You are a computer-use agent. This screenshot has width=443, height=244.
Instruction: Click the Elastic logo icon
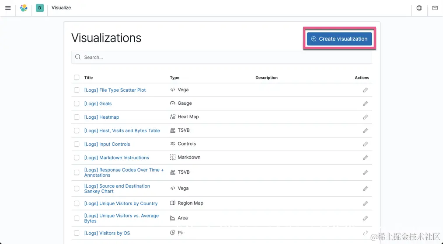24,8
